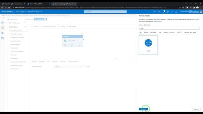The width and height of the screenshot is (203, 114).
Task: Switch to the Azure data store tab
Action: (x=146, y=32)
